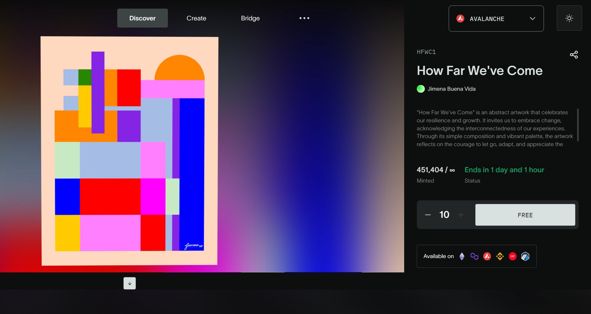
Task: Click the Arbitrum chain icon
Action: 525,256
